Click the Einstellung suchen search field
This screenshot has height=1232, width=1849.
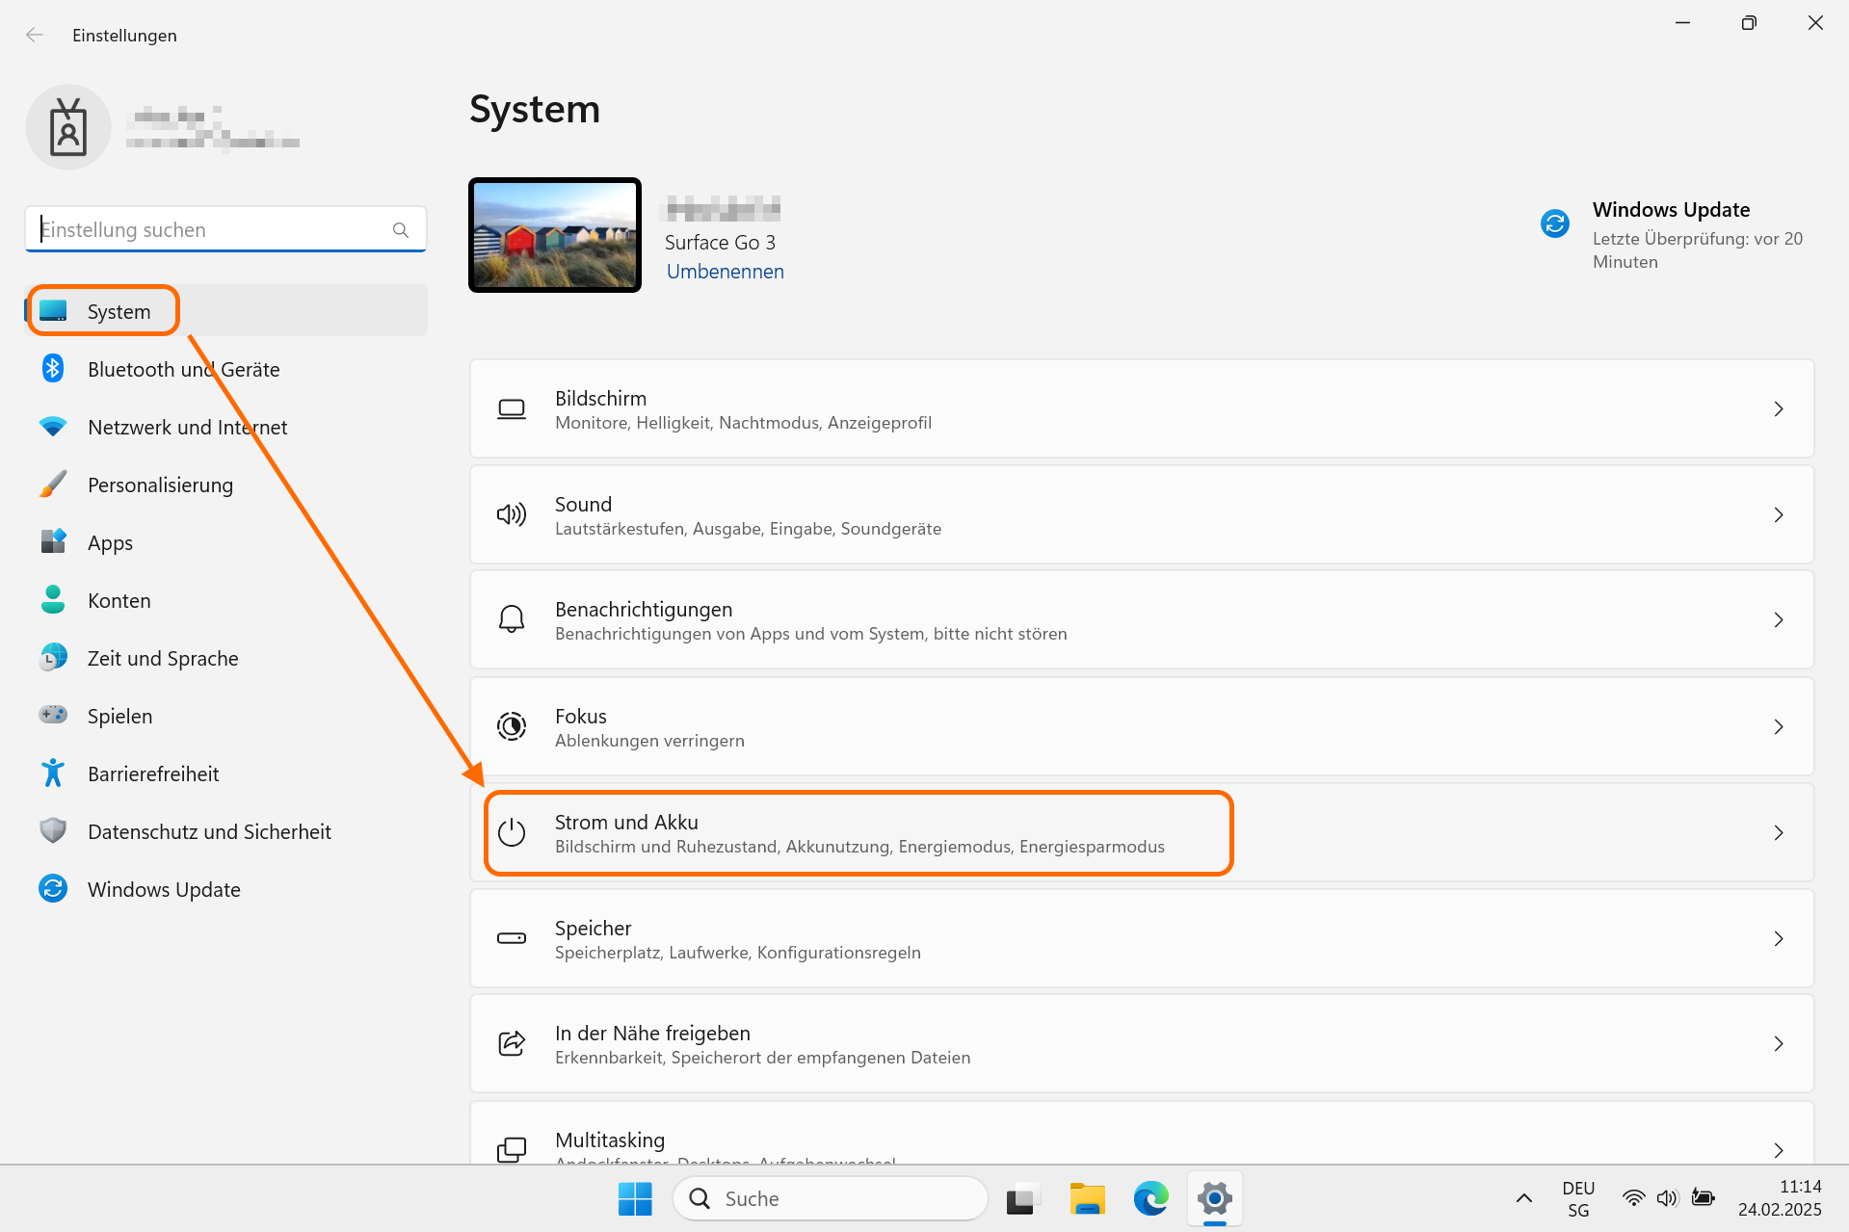click(212, 230)
